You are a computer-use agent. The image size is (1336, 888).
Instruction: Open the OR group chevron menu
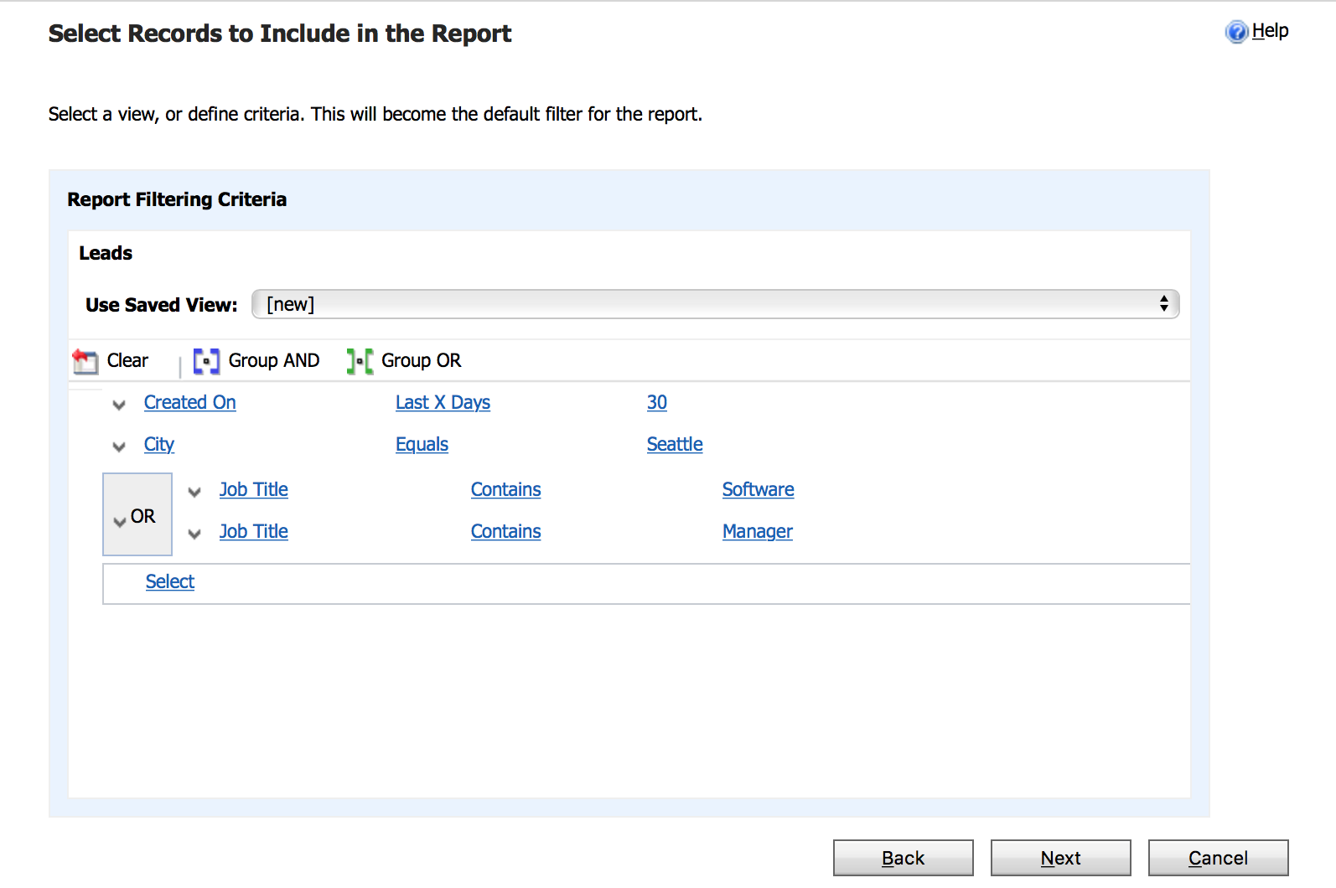pos(120,521)
